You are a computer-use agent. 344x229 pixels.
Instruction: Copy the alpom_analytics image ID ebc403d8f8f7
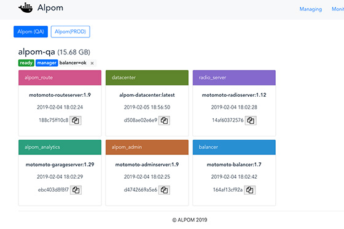pyautogui.click(x=76, y=190)
